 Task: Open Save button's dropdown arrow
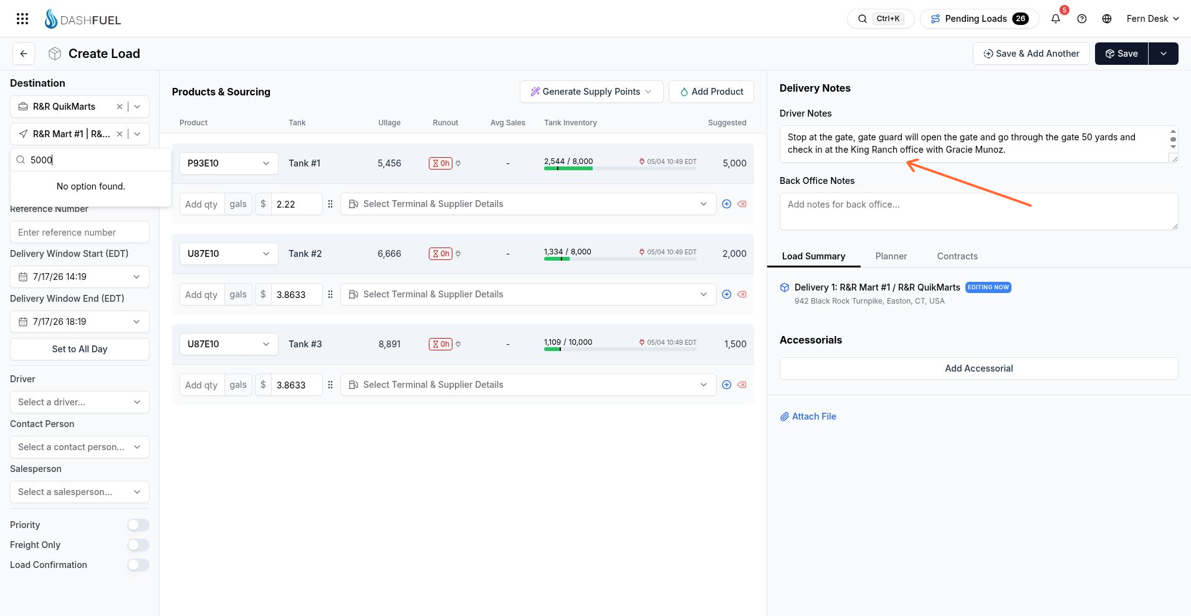[1163, 54]
